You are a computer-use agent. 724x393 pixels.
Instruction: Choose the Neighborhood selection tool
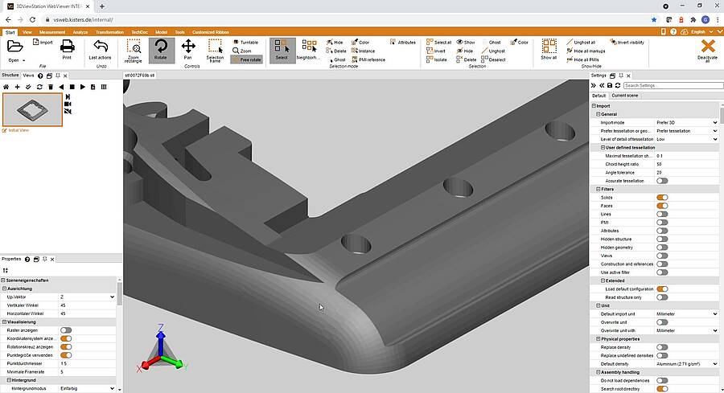pyautogui.click(x=309, y=49)
